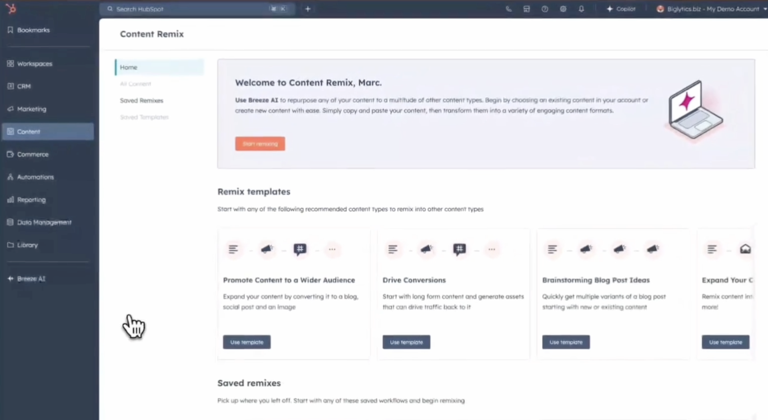Use the Brainstorming Blog Post Ideas template
The height and width of the screenshot is (420, 768).
click(x=566, y=342)
